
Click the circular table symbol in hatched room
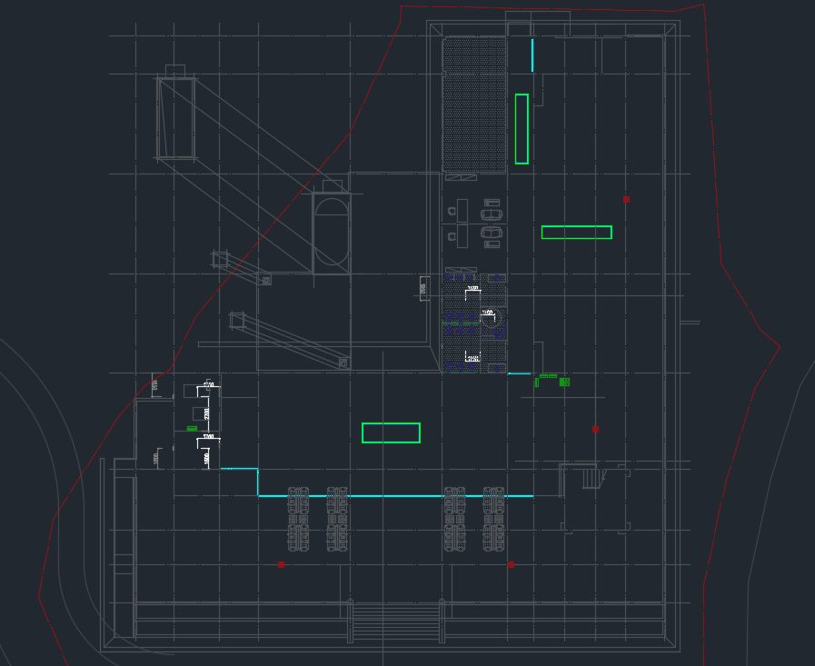[x=492, y=318]
